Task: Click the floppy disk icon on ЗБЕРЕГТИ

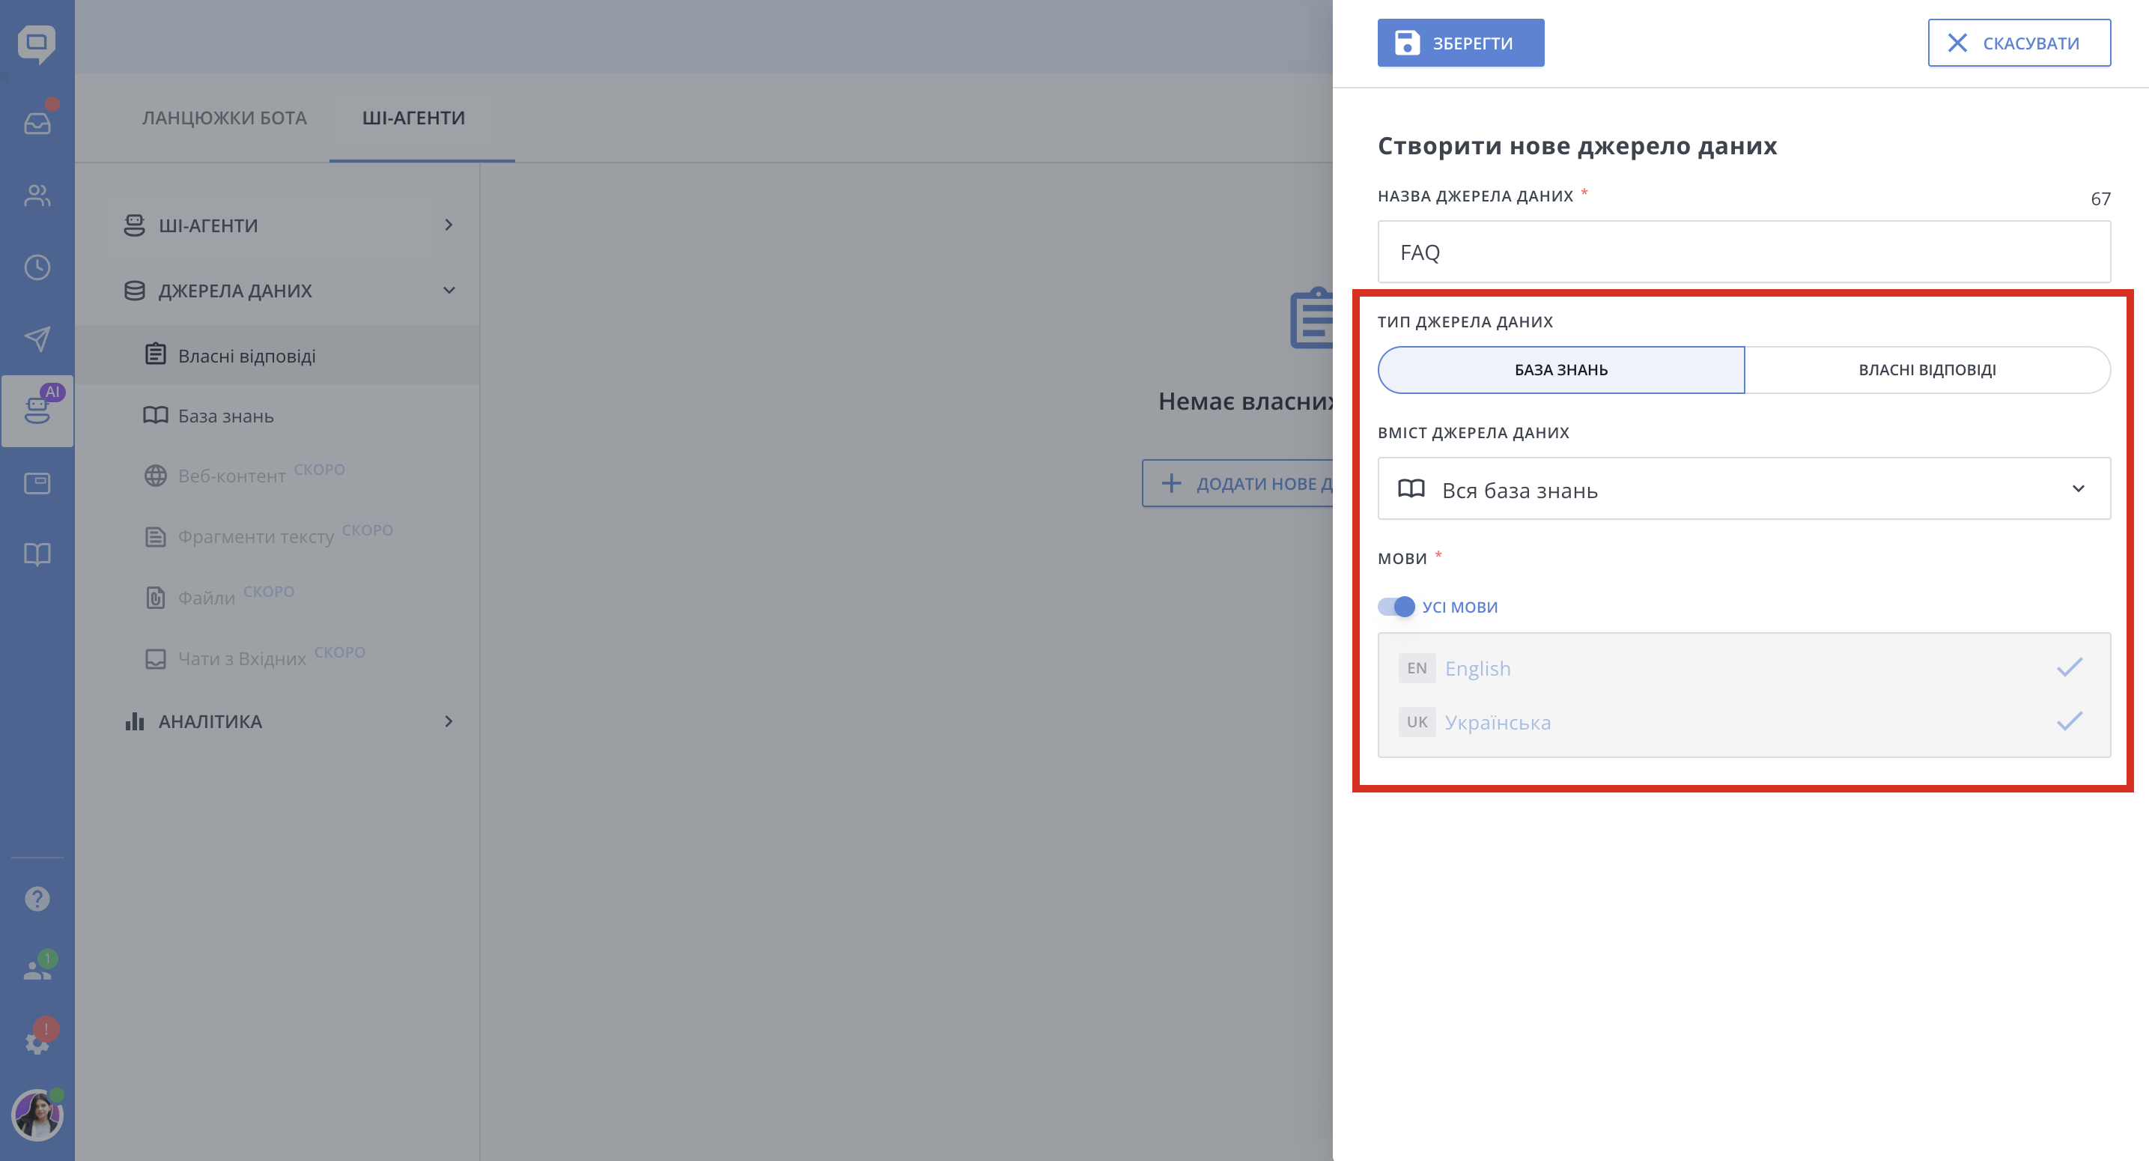Action: point(1408,43)
